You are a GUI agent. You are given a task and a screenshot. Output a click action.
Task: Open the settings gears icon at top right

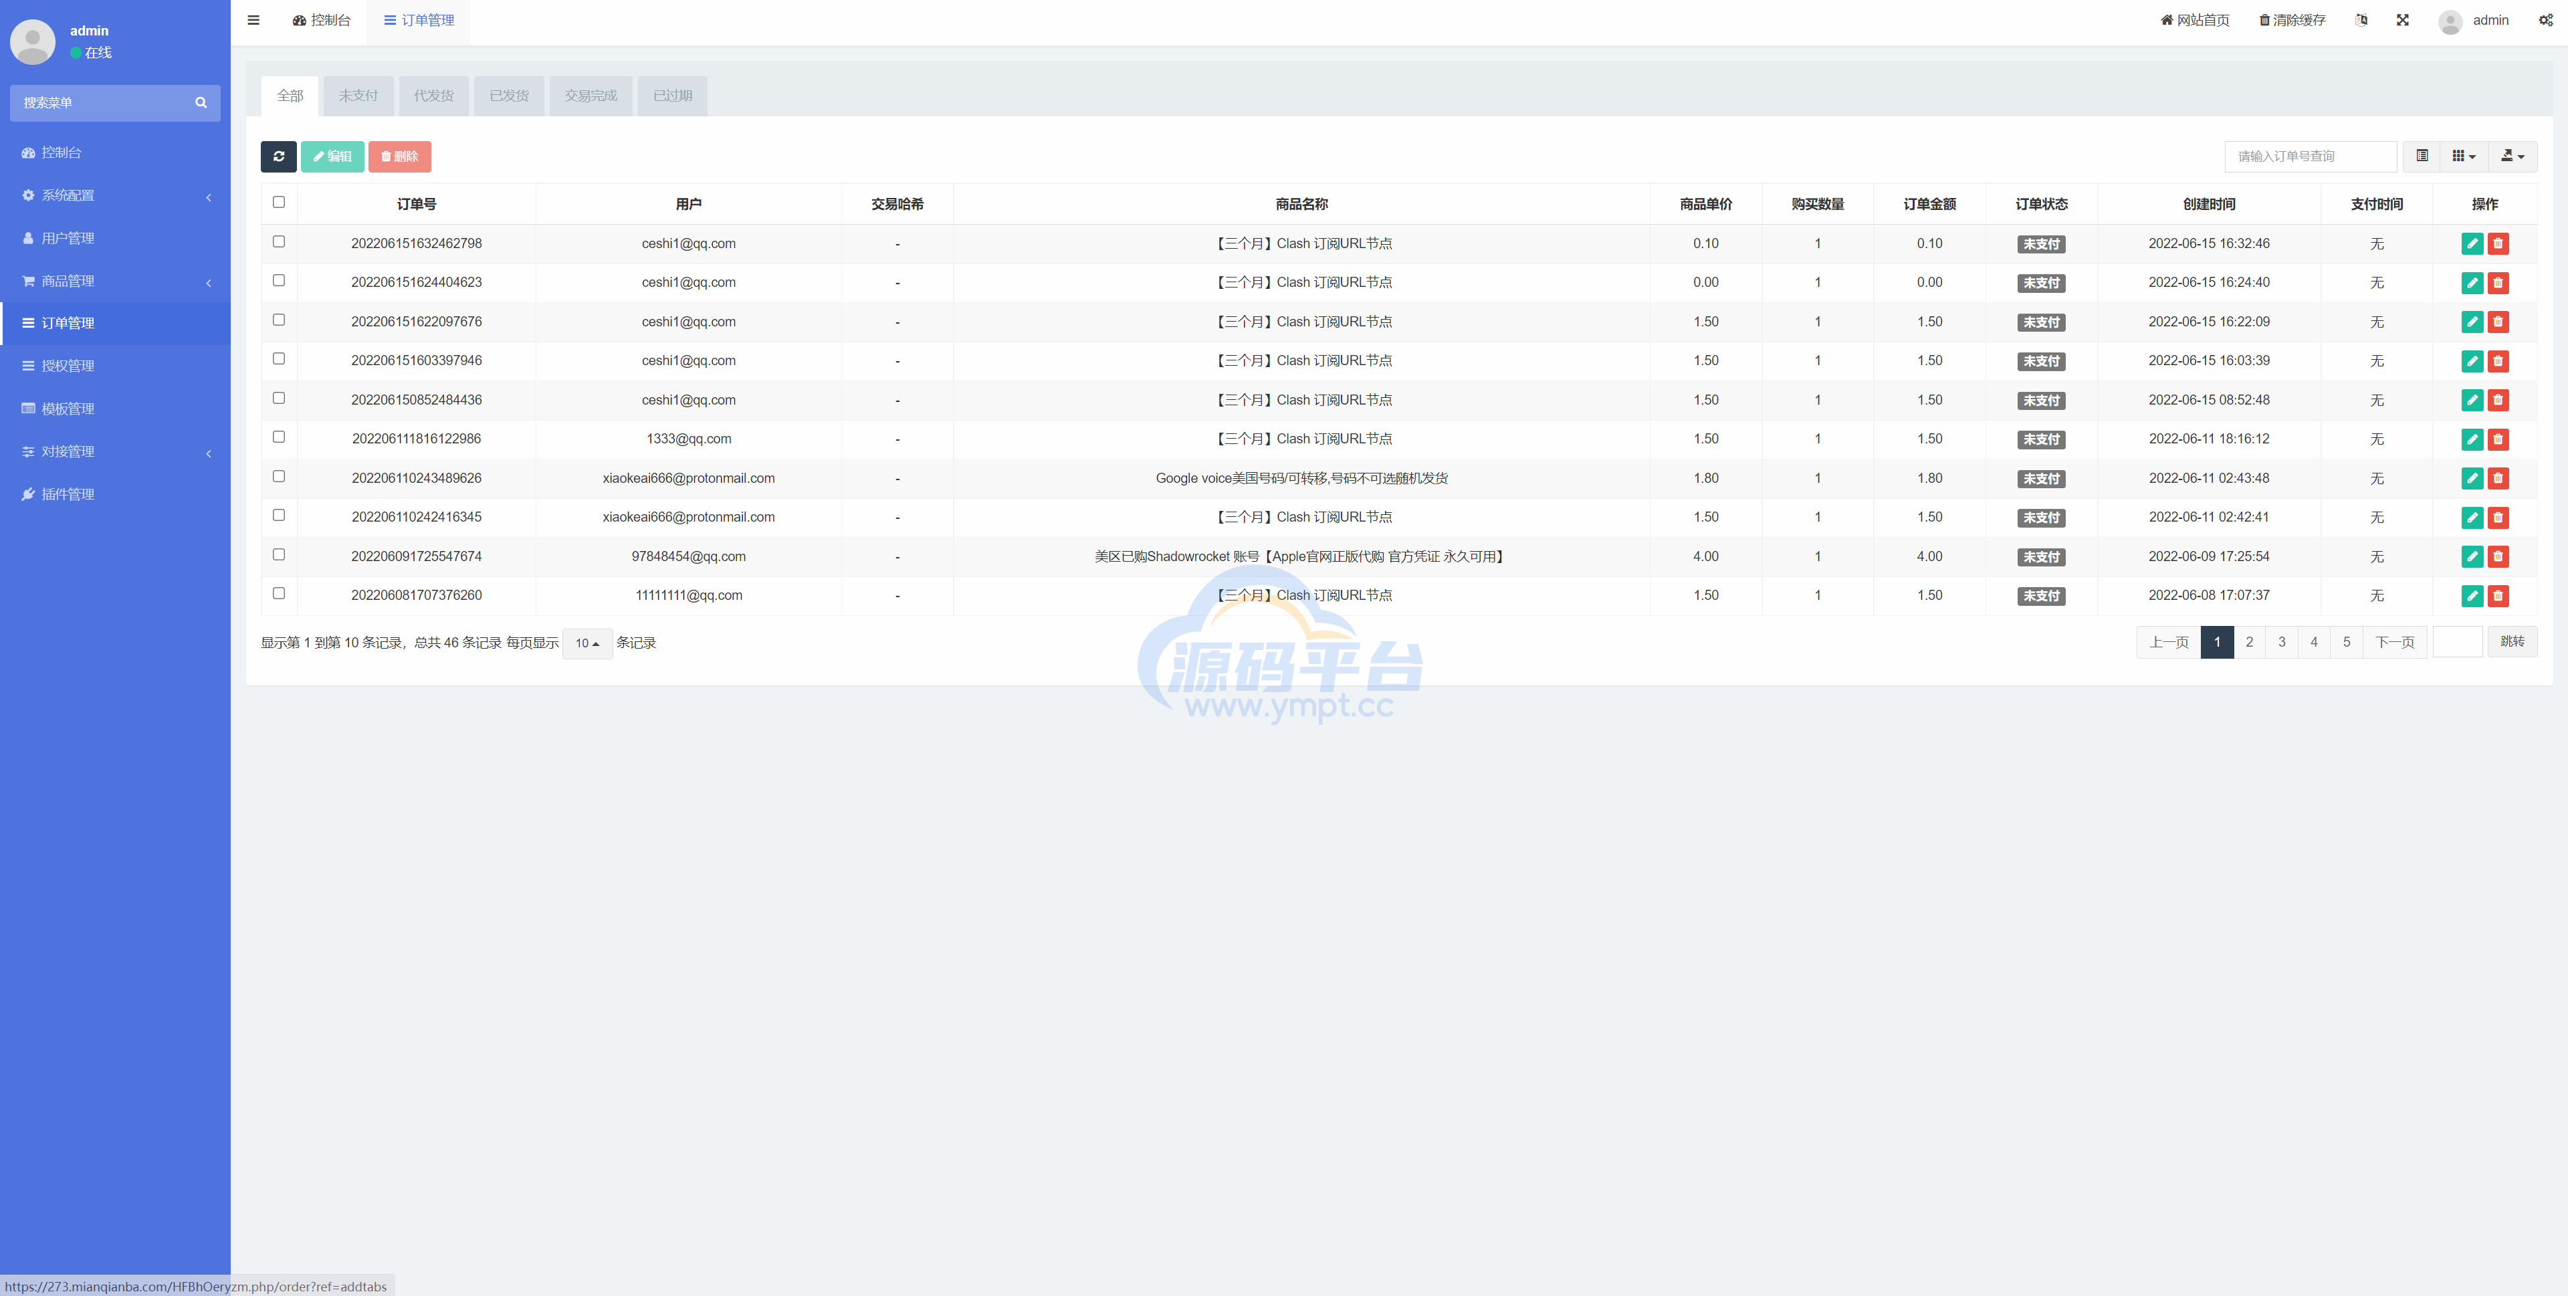coord(2545,20)
